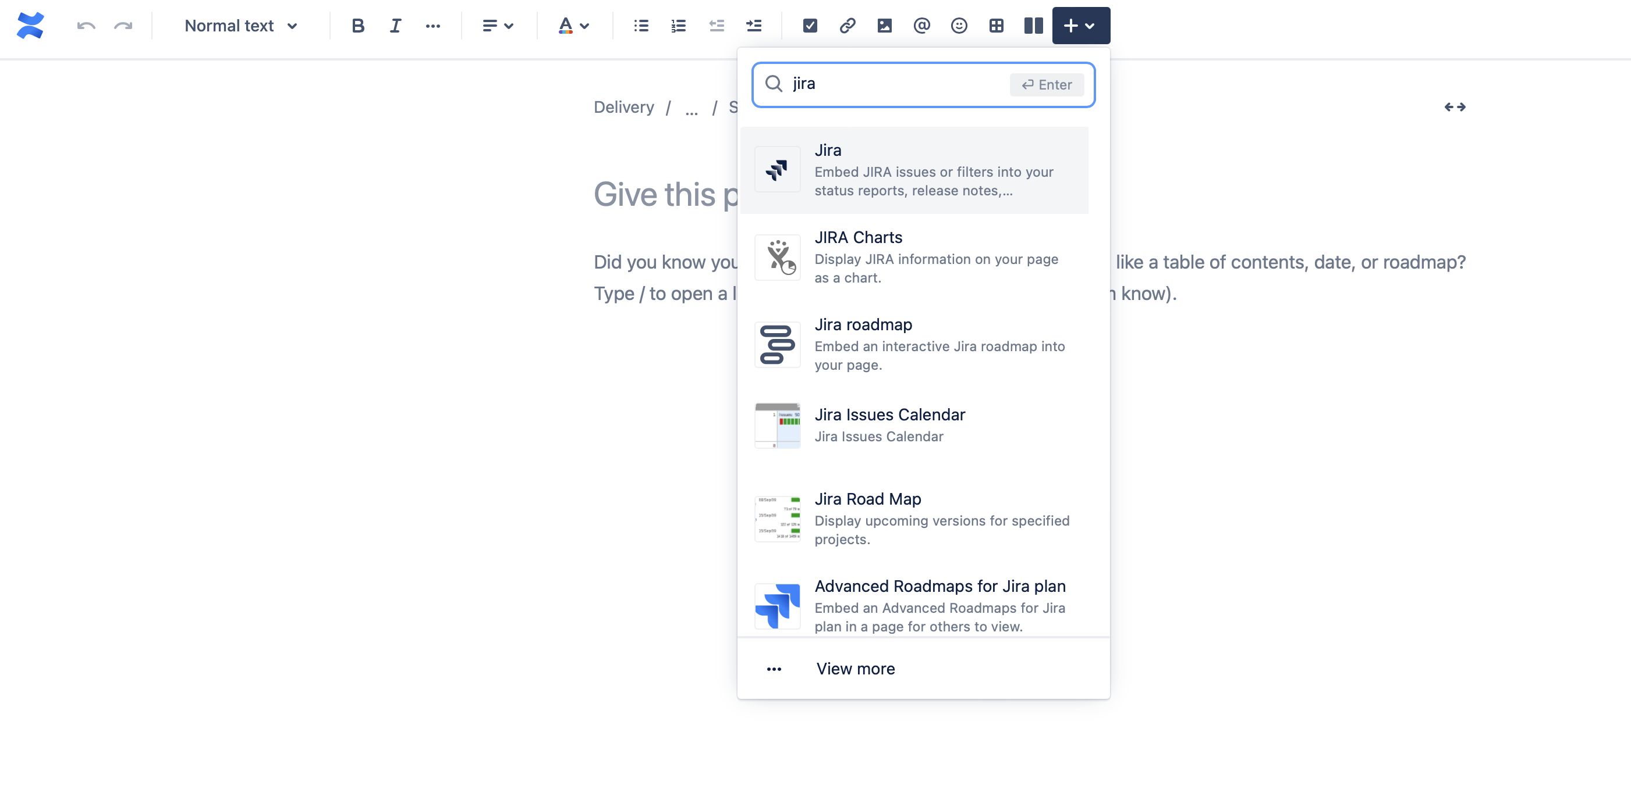Image resolution: width=1631 pixels, height=800 pixels.
Task: Click View more to see additional macros
Action: click(x=856, y=668)
